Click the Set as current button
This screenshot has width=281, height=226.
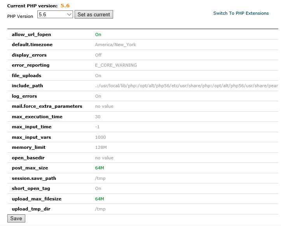(x=94, y=14)
